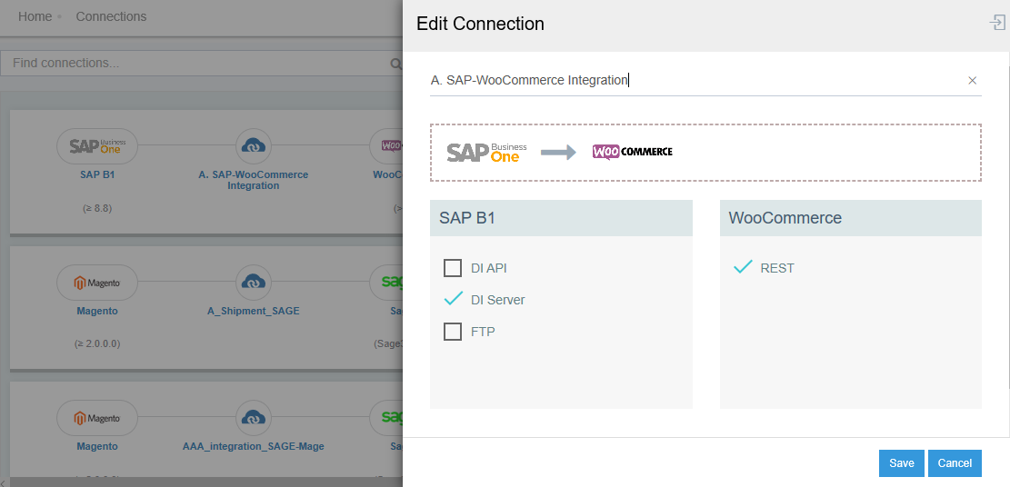Viewport: 1010px width, 487px height.
Task: Click the Sage logo node in the A_Shipment_SAGE card
Action: coord(387,282)
